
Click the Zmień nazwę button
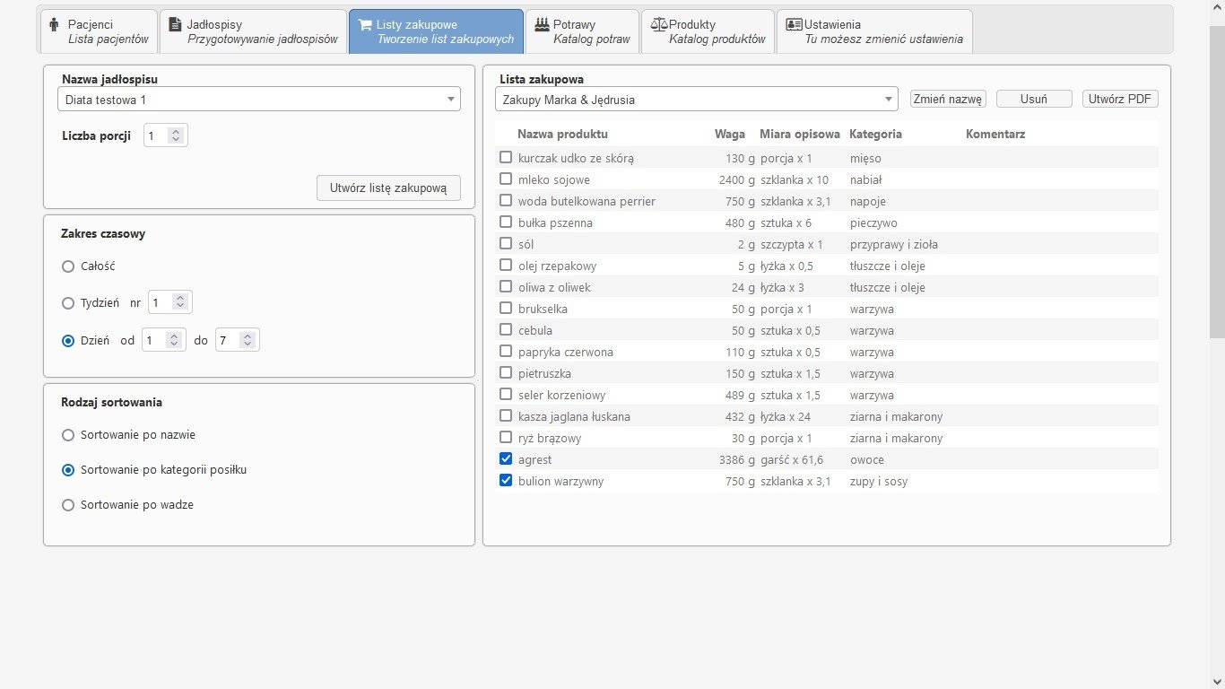click(948, 99)
